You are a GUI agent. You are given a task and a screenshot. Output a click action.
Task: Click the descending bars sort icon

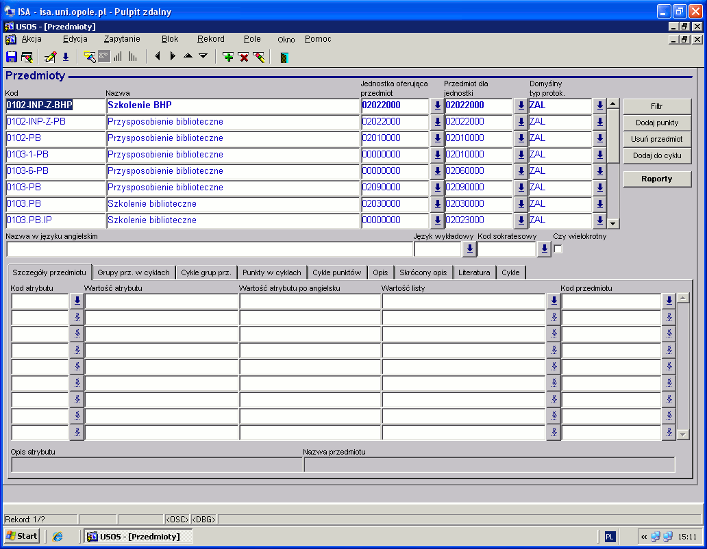click(x=133, y=58)
